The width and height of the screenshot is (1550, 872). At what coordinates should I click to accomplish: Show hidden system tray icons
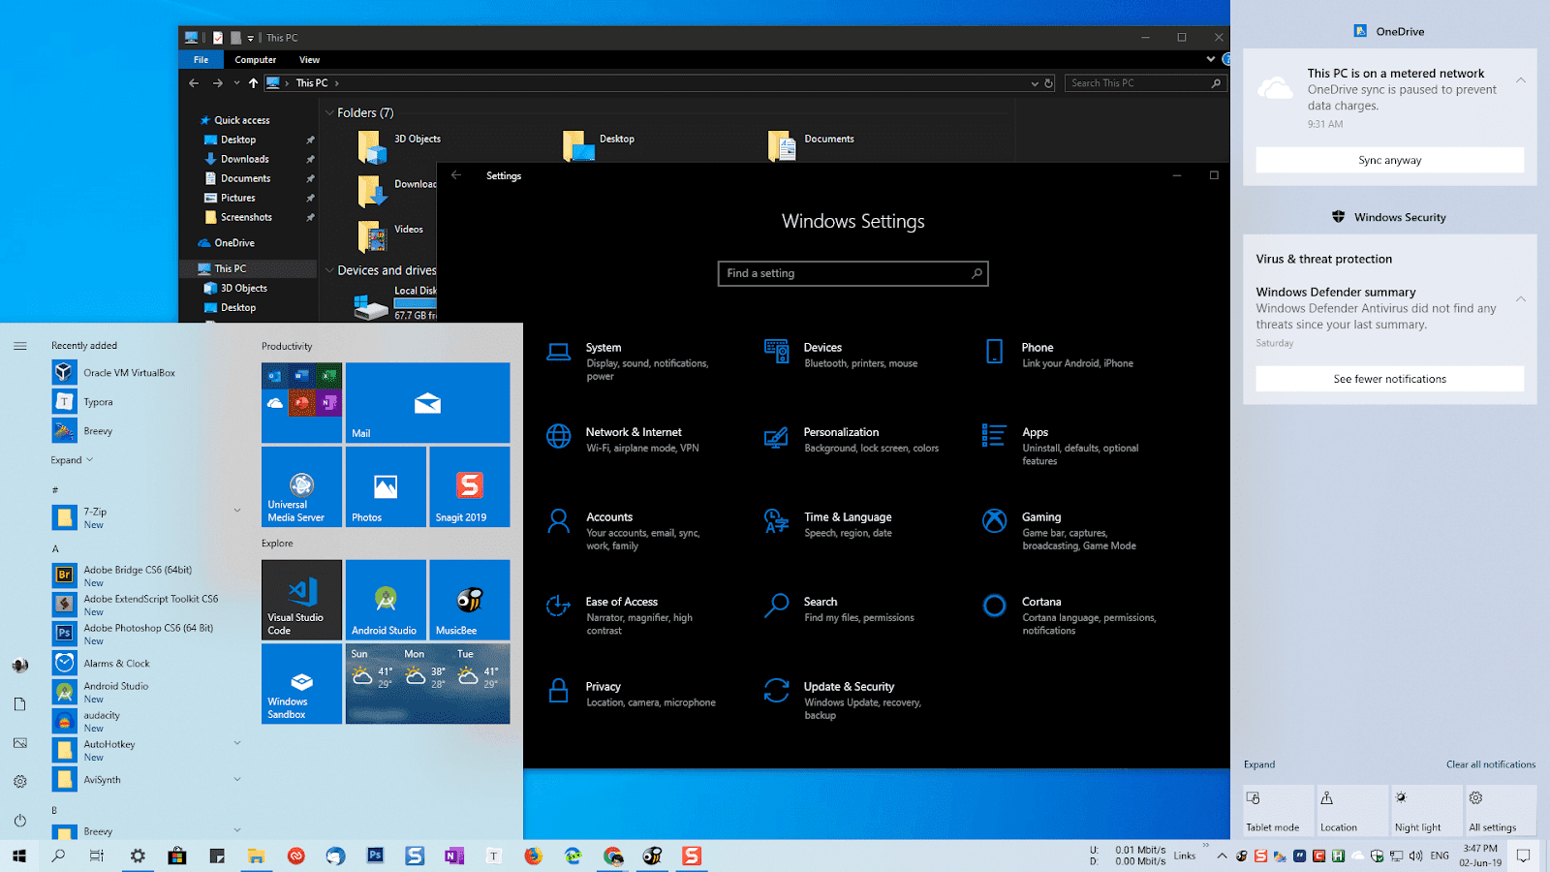[x=1222, y=856]
